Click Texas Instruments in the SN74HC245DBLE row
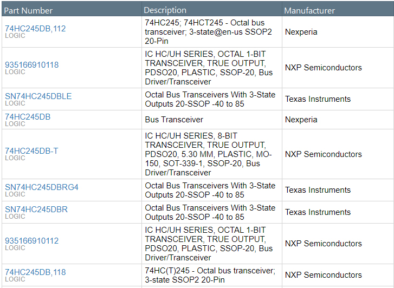 point(318,99)
